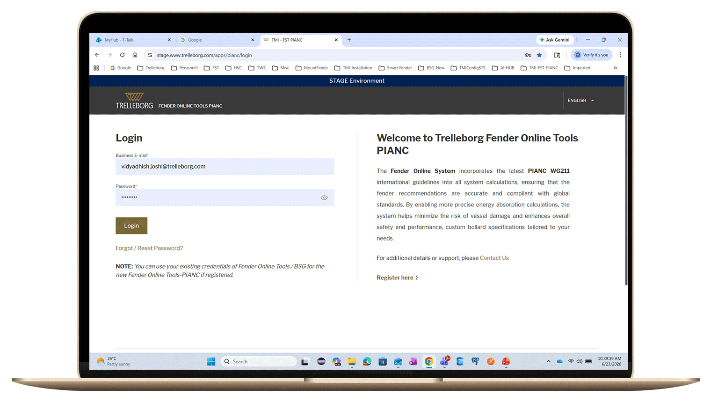
Task: Open the Trelleborg bookmarks folder
Action: [x=151, y=68]
